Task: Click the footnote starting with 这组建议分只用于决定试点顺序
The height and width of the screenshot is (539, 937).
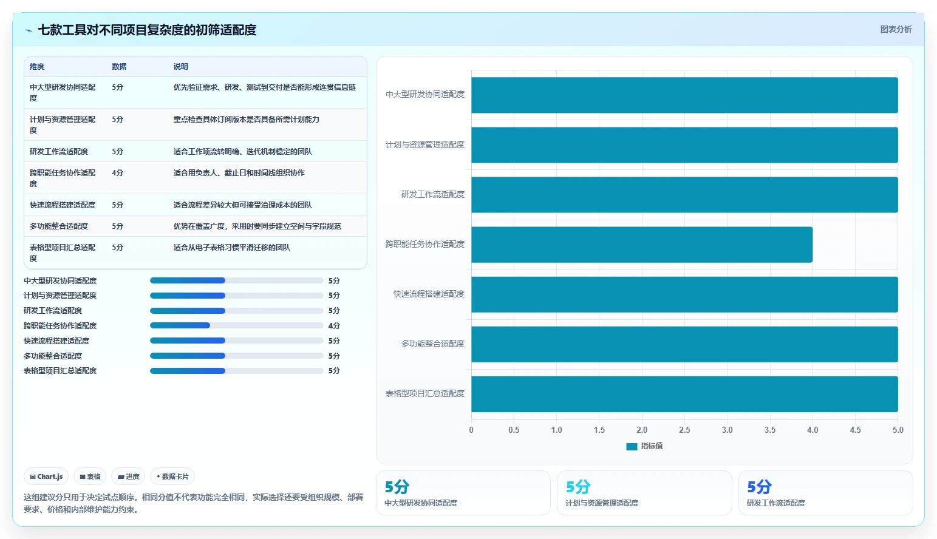Action: [193, 503]
